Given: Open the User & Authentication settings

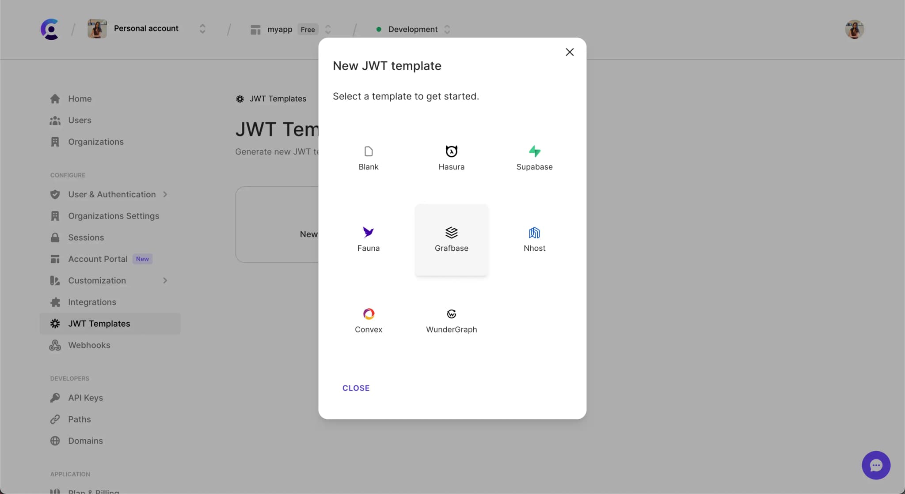Looking at the screenshot, I should click(111, 195).
